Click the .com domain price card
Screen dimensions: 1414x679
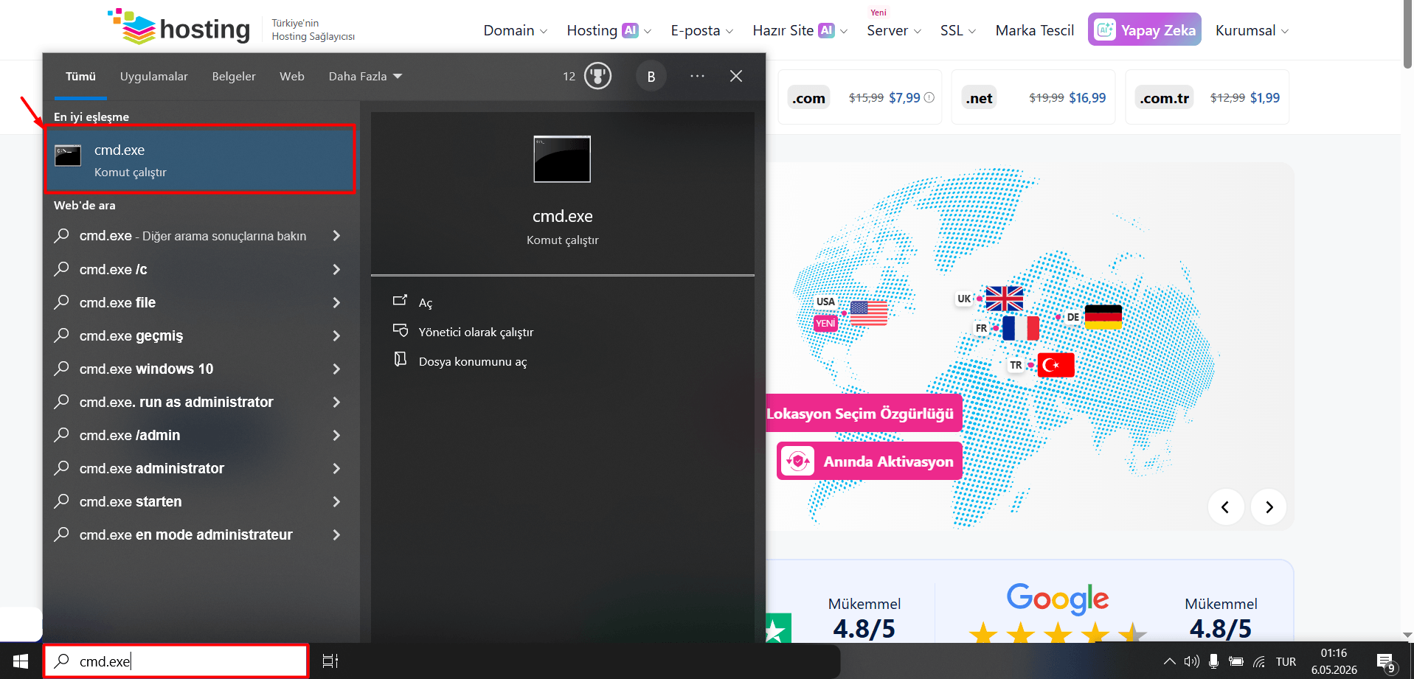point(859,97)
